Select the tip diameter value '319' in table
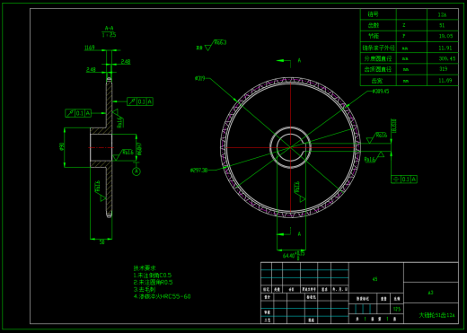 [443, 69]
